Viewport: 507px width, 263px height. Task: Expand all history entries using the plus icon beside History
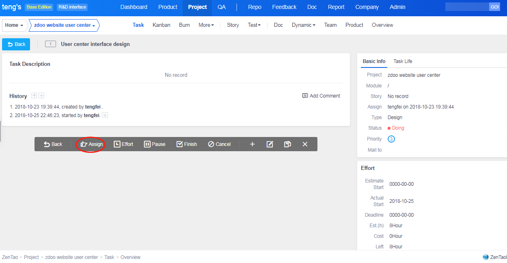41,96
